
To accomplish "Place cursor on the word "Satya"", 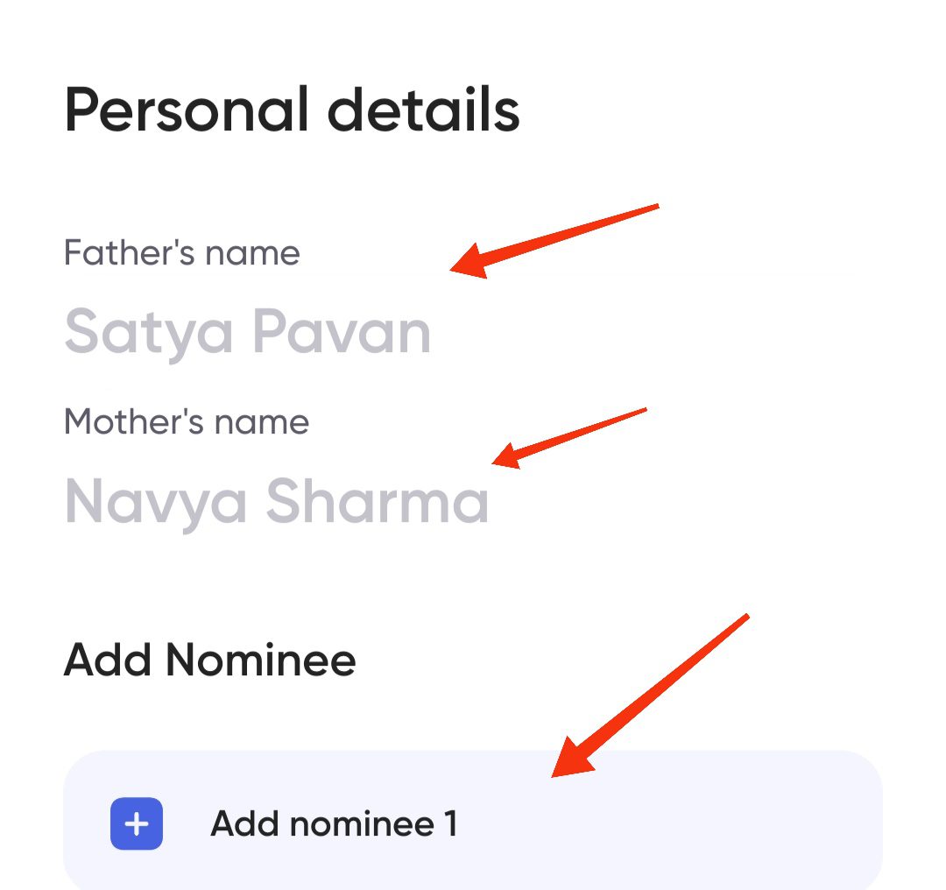I will [x=149, y=332].
